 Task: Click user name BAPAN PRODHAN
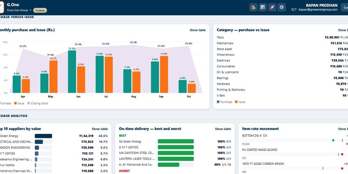(321, 5)
